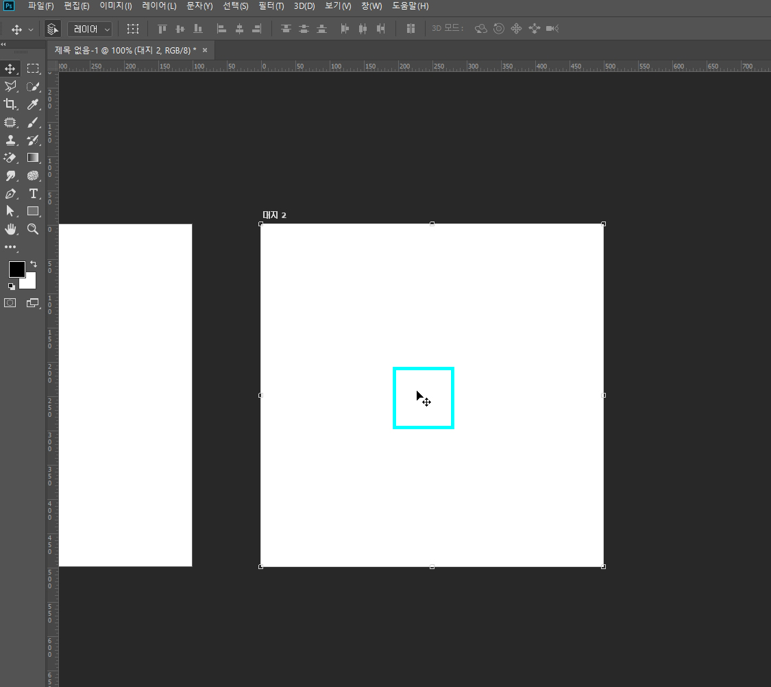This screenshot has width=771, height=687.
Task: Open 레이어(L) menu
Action: click(159, 6)
